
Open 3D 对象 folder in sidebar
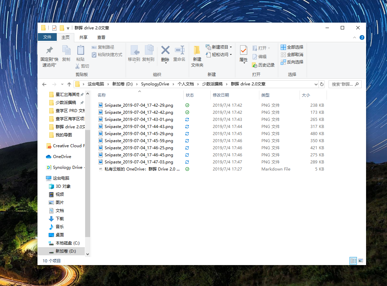[60, 186]
